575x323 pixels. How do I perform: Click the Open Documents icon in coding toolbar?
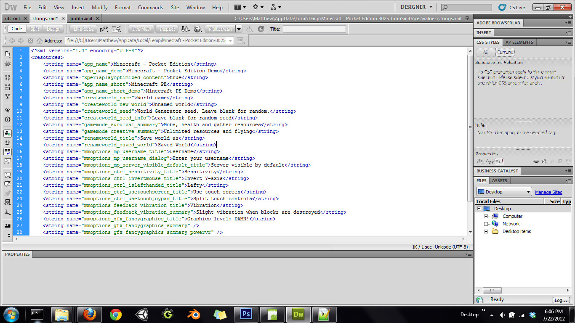pyautogui.click(x=8, y=54)
